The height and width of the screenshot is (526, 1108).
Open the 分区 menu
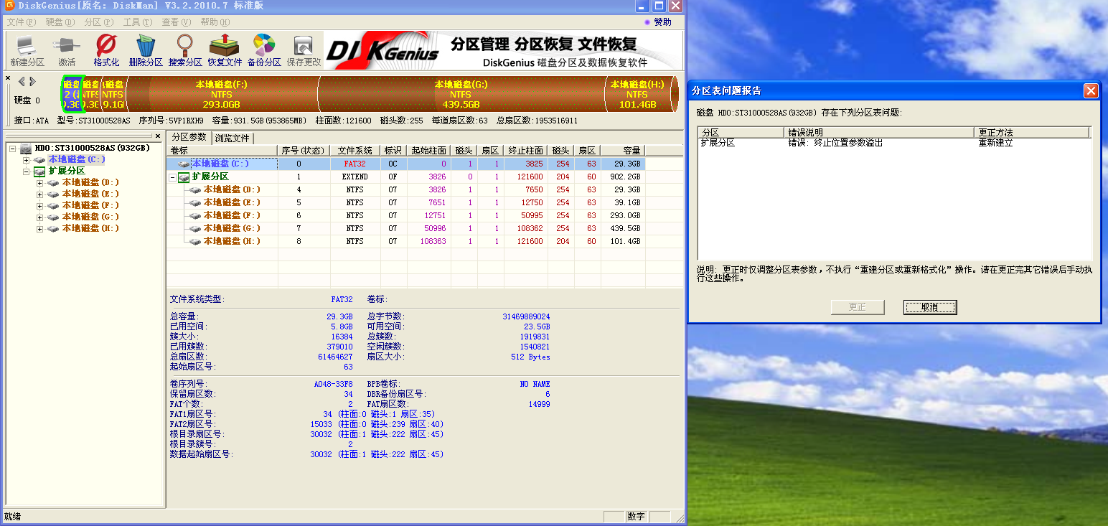[x=98, y=22]
